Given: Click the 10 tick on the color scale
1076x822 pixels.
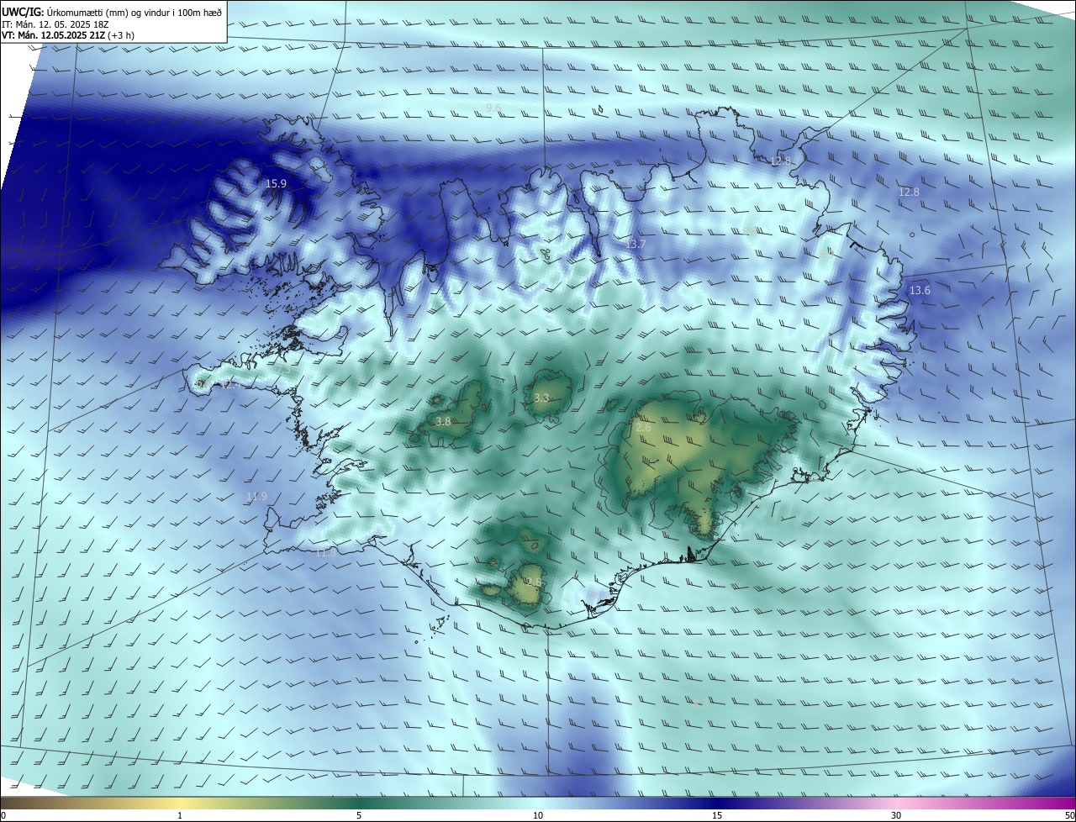Looking at the screenshot, I should coord(538,816).
